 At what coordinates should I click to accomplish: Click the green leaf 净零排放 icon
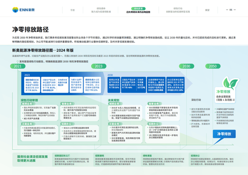pos(230,83)
